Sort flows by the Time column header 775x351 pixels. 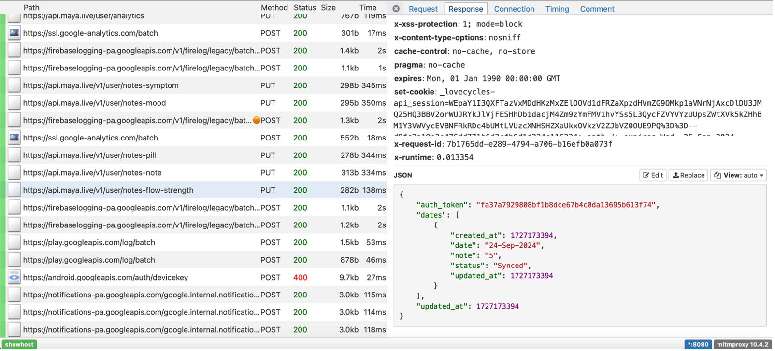tap(368, 7)
